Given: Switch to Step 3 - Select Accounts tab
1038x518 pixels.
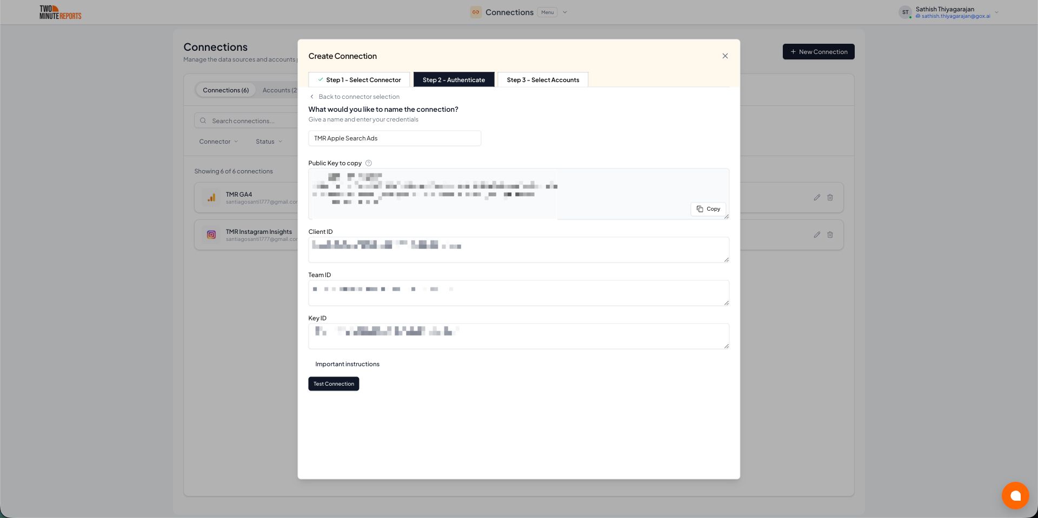Looking at the screenshot, I should (x=543, y=80).
